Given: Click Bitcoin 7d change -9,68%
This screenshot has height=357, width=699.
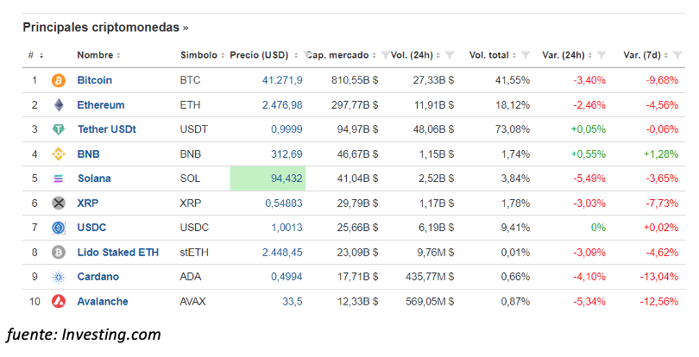Looking at the screenshot, I should [662, 80].
